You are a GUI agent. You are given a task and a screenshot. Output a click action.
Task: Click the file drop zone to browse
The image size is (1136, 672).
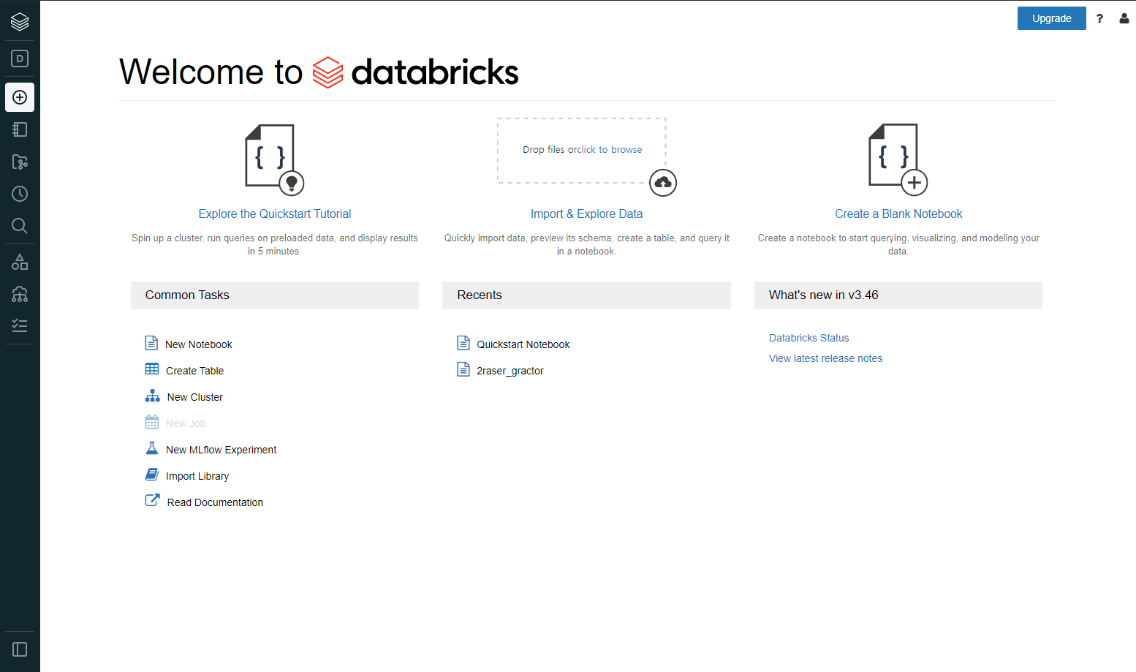click(582, 150)
